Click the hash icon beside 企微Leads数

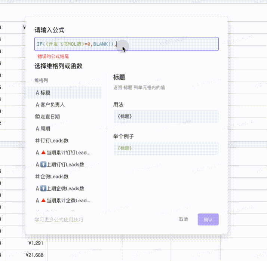[x=37, y=176]
